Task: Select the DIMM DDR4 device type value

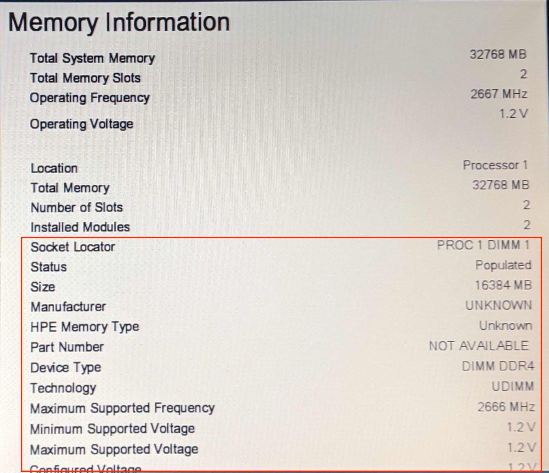Action: [498, 366]
